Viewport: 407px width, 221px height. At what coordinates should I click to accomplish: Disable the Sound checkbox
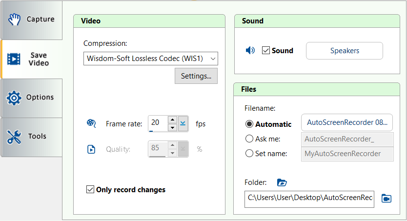pyautogui.click(x=266, y=50)
